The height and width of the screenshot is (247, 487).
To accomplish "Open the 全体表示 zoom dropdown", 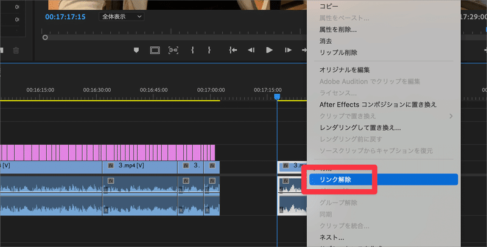I will click(121, 16).
